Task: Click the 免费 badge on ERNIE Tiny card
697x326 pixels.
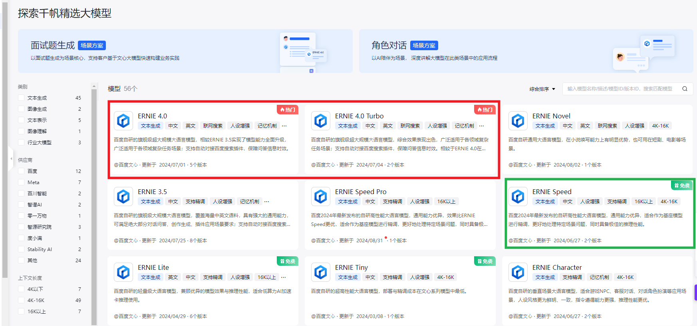Action: (x=485, y=261)
